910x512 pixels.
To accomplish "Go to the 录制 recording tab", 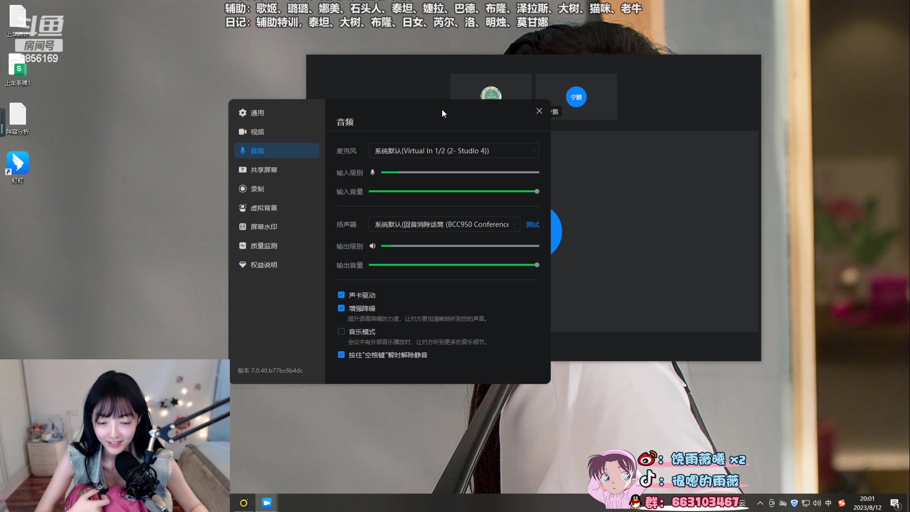I will coord(276,189).
